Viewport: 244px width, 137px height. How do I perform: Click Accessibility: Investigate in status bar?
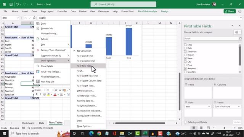click(40, 128)
